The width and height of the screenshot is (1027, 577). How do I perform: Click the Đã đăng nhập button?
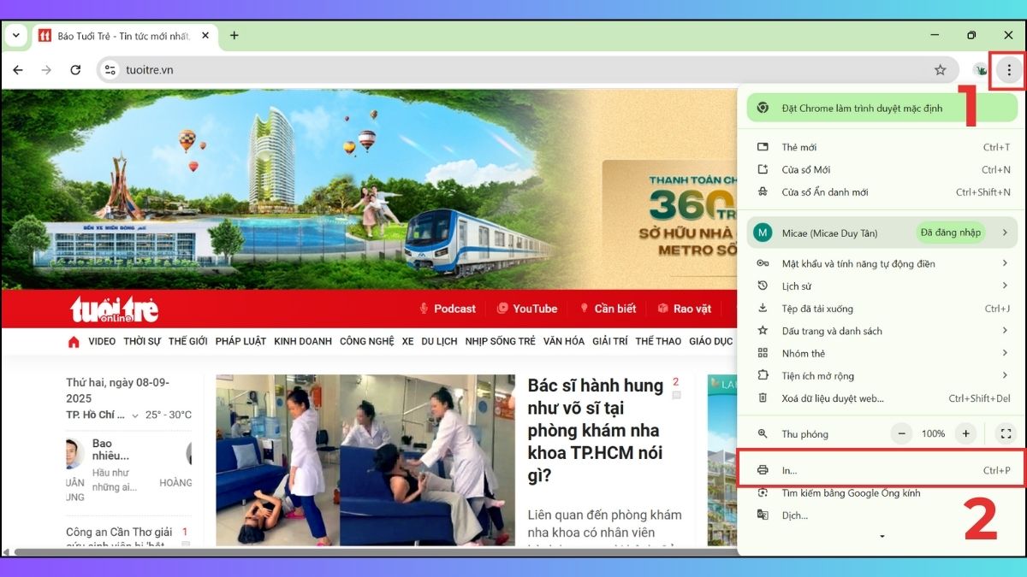click(951, 232)
